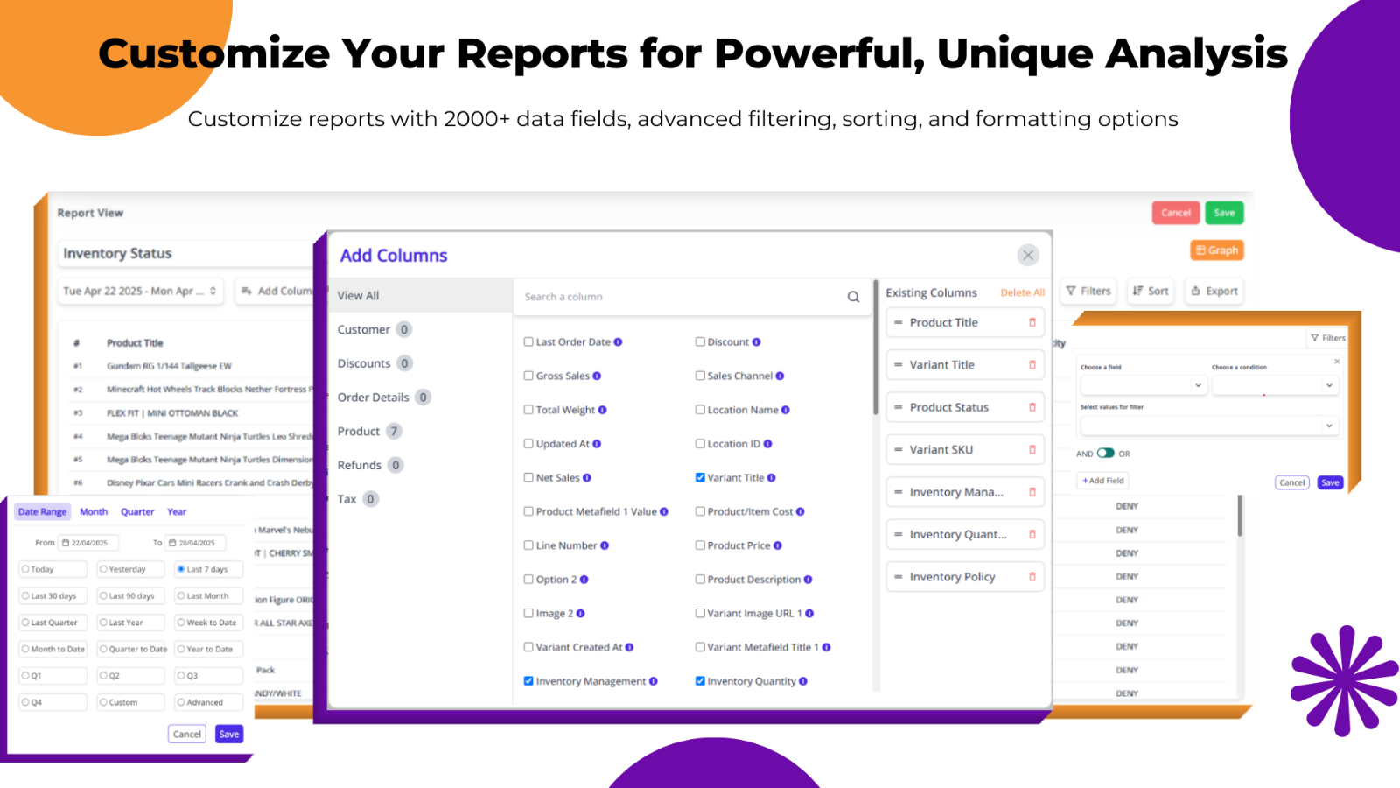Screen dimensions: 1400x788
Task: Click info icon next to Variant Title checkbox
Action: 772,478
